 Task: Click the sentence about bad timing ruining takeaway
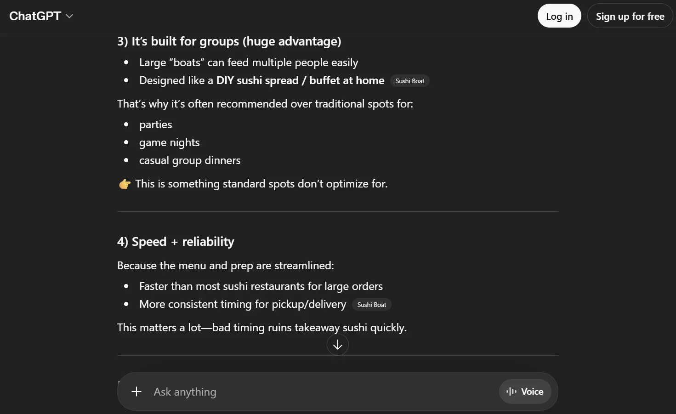pyautogui.click(x=261, y=328)
